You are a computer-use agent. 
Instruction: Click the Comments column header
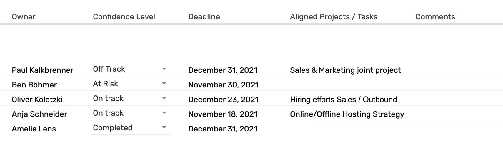tap(435, 17)
